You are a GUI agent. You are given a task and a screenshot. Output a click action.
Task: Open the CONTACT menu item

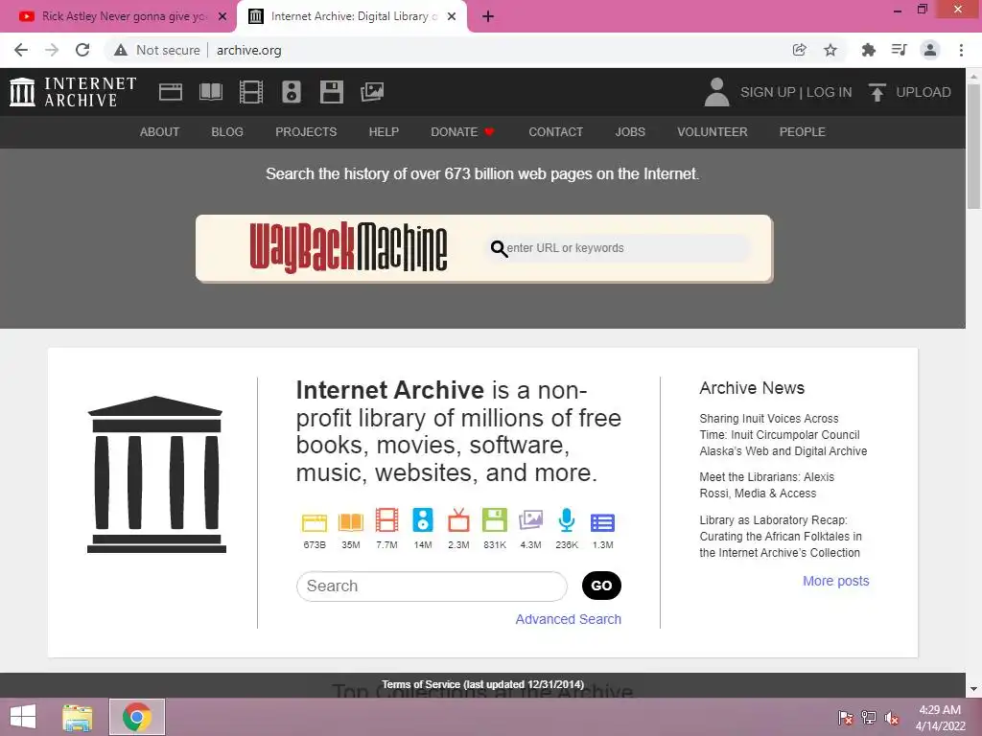point(555,132)
